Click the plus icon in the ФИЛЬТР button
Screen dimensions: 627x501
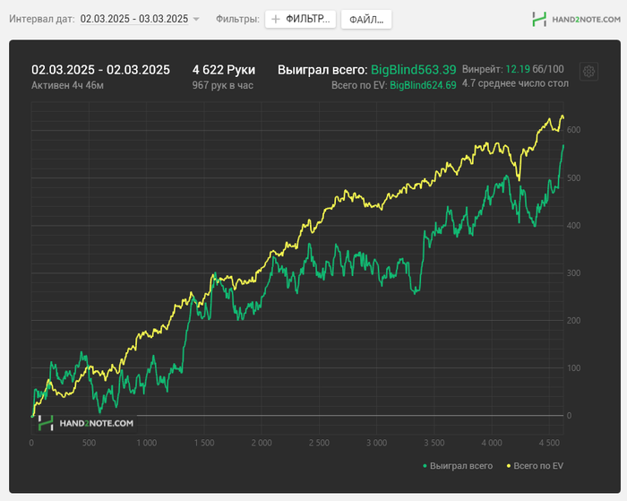[276, 19]
